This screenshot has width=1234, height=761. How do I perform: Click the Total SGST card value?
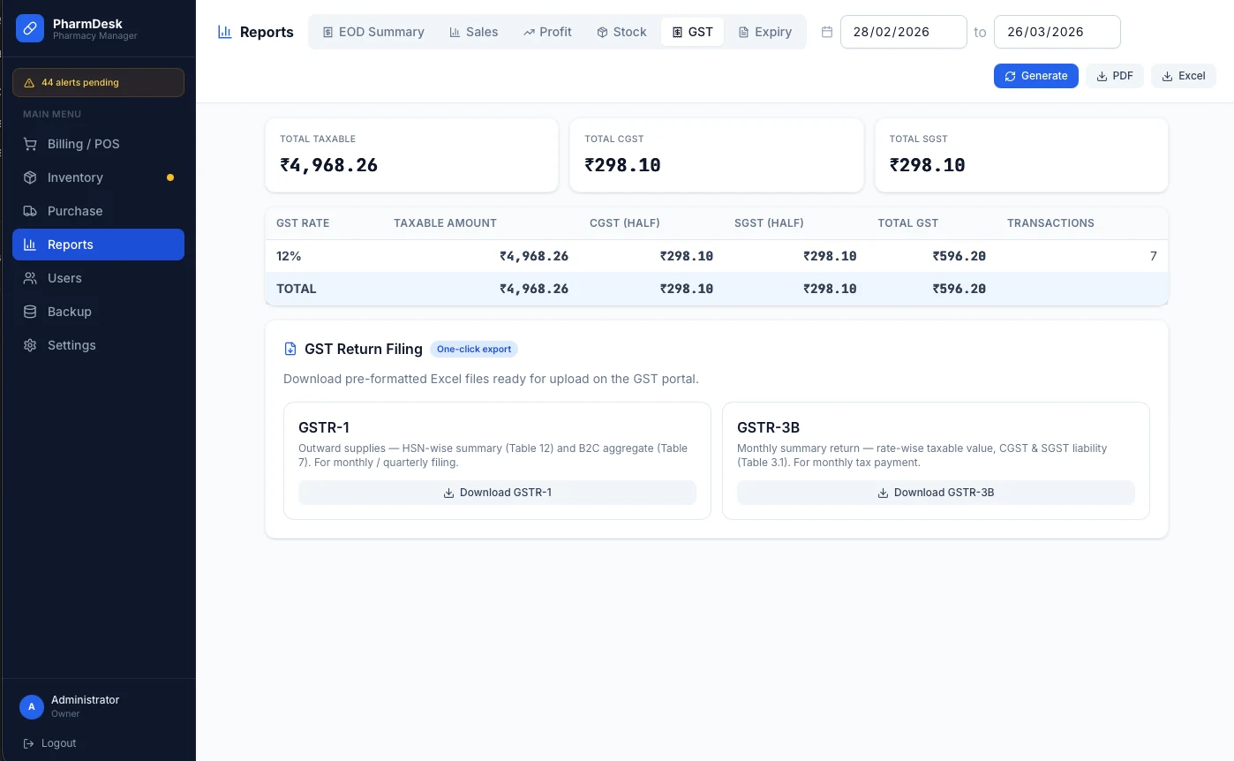pos(928,165)
